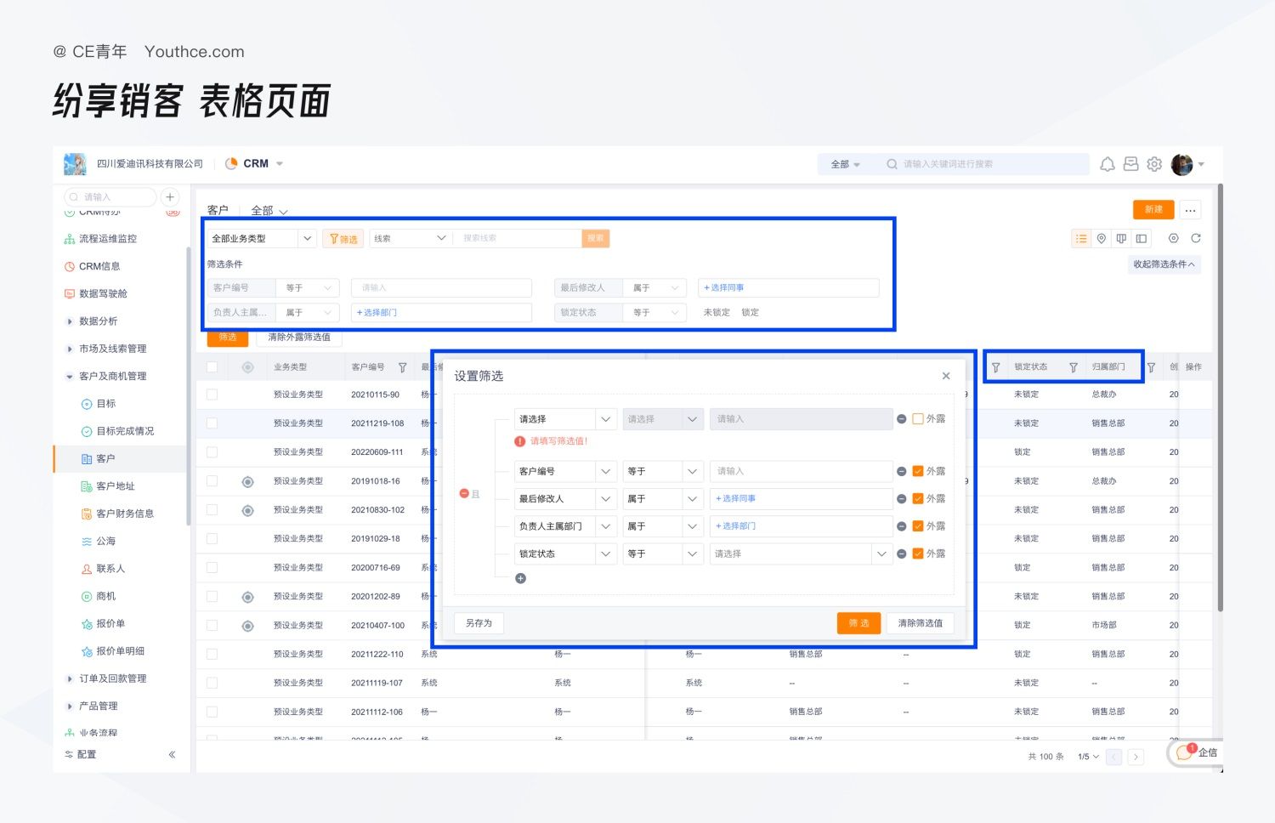Viewport: 1275px width, 823px height.
Task: Collapse the 客户及商机管理 tree node
Action: click(70, 377)
